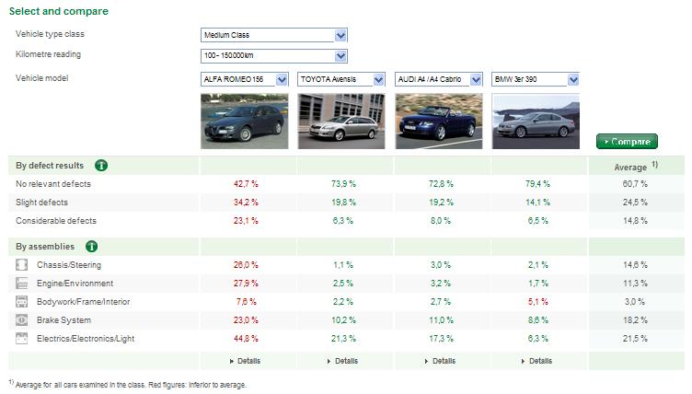Expand the ALFA ROMEO 156 model dropdown
The image size is (692, 394).
(282, 80)
